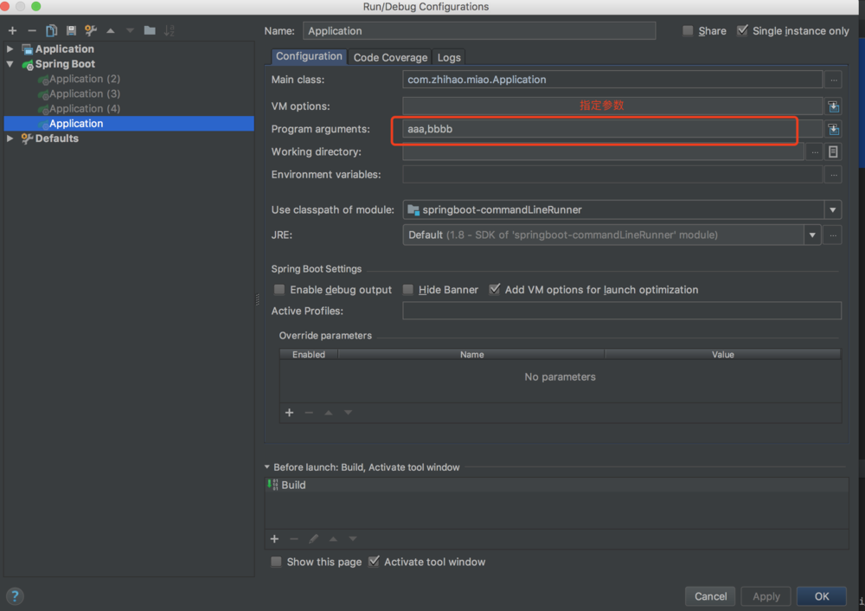Copy the selected run configuration
Screen dimensions: 865x611
pos(50,30)
